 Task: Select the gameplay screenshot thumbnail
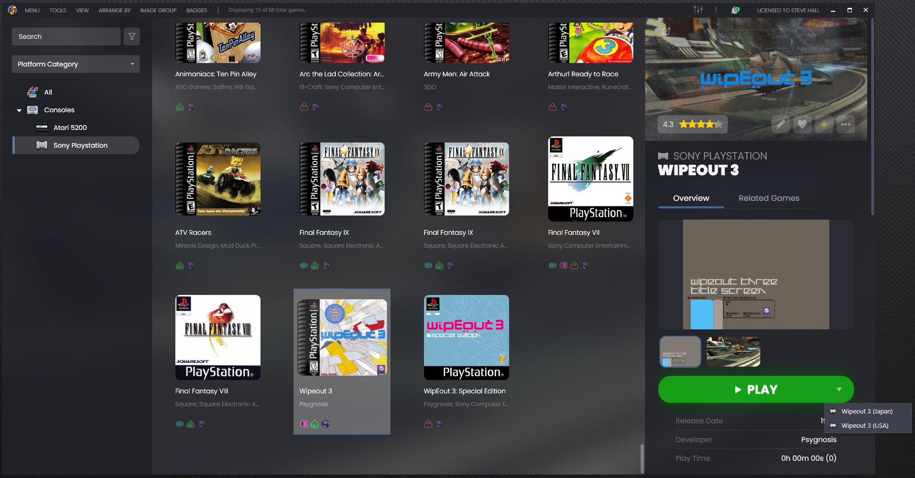[733, 351]
